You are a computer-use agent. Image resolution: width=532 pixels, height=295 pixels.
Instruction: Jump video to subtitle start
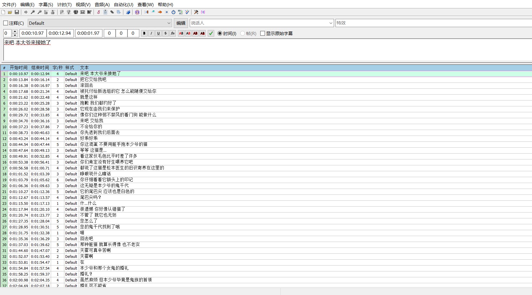[x=46, y=12]
